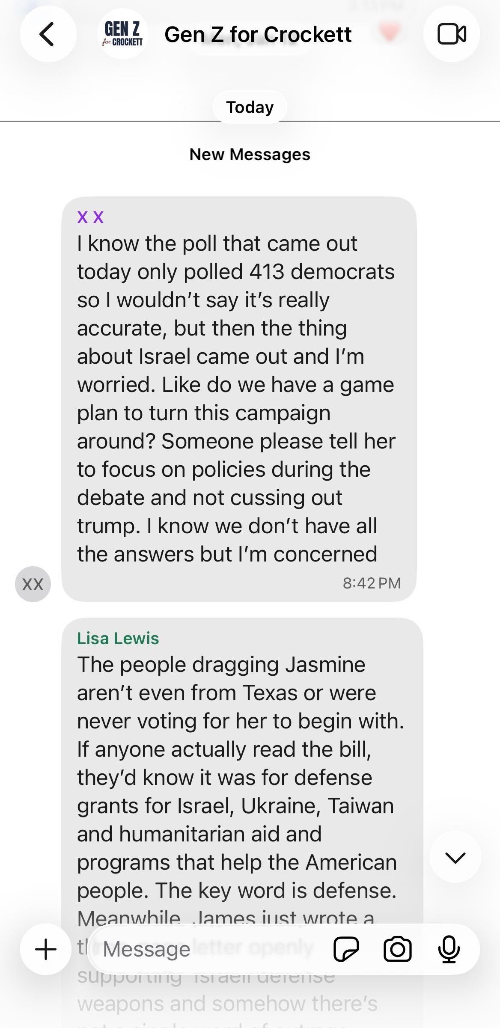Tap the microphone to record voice
This screenshot has height=1028, width=500.
point(449,949)
